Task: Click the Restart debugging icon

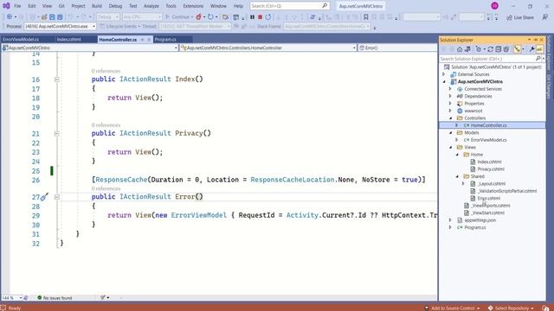Action: [x=268, y=17]
